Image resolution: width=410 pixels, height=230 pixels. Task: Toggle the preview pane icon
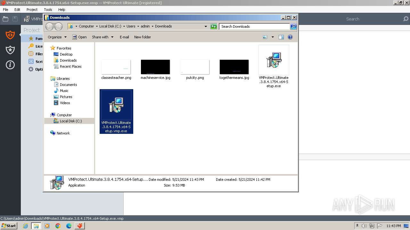[281, 37]
